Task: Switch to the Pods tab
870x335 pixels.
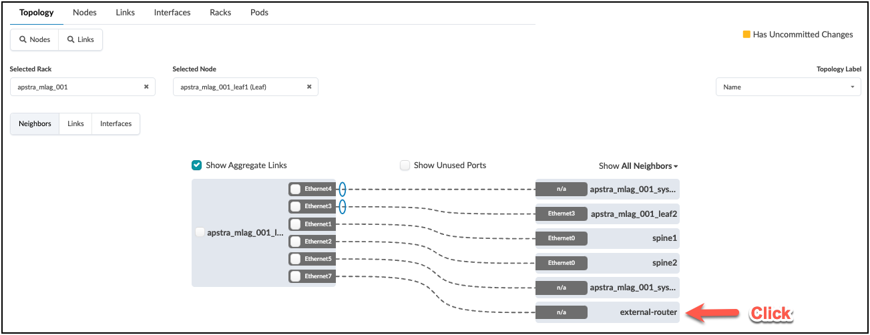Action: click(260, 13)
